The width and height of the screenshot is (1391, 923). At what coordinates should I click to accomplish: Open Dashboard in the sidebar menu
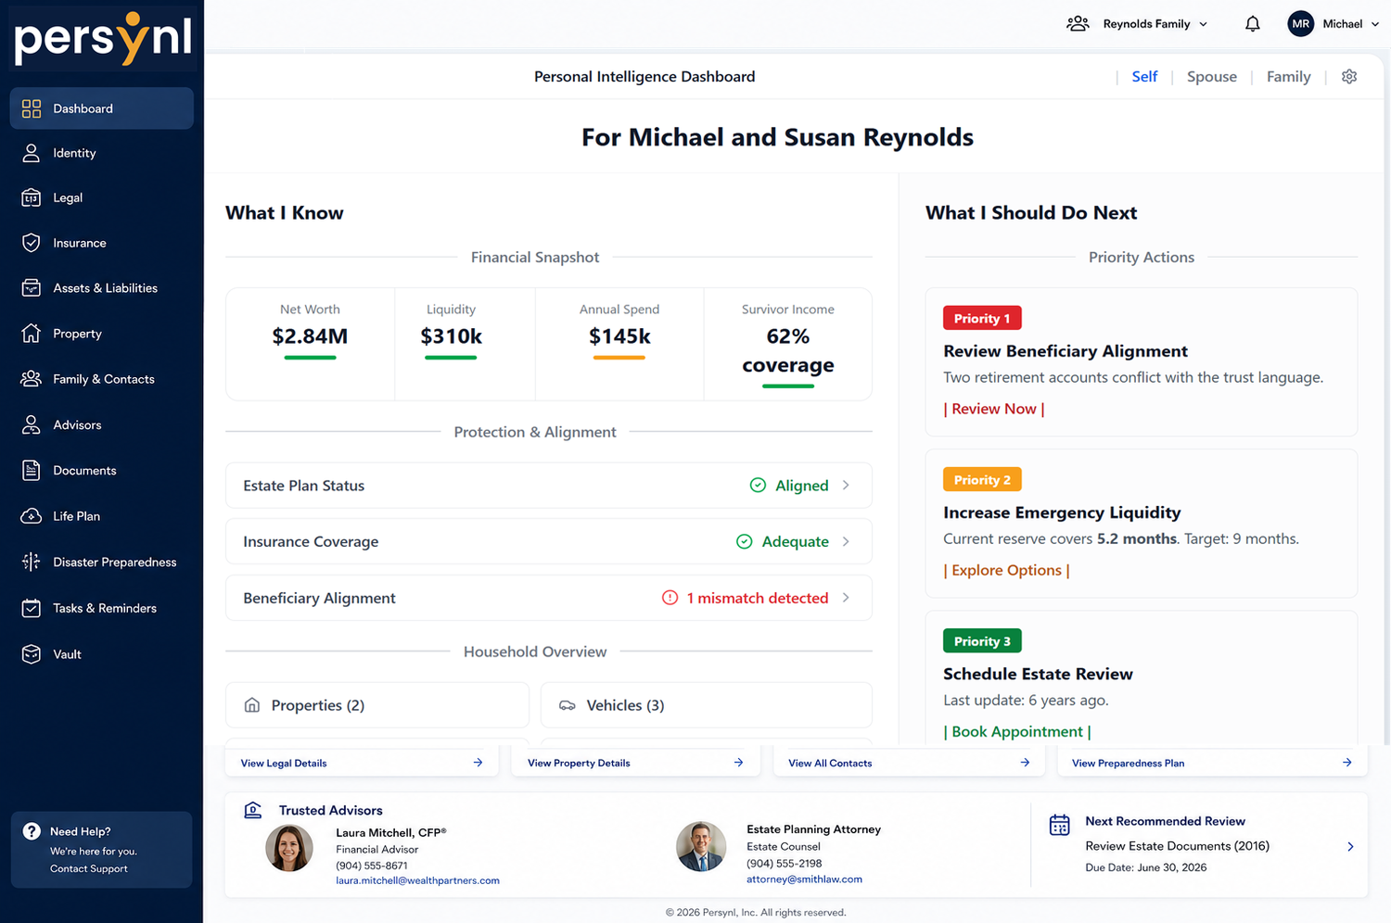pyautogui.click(x=102, y=108)
